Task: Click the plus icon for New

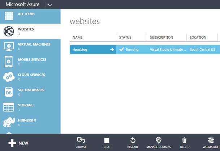Action: [12, 143]
